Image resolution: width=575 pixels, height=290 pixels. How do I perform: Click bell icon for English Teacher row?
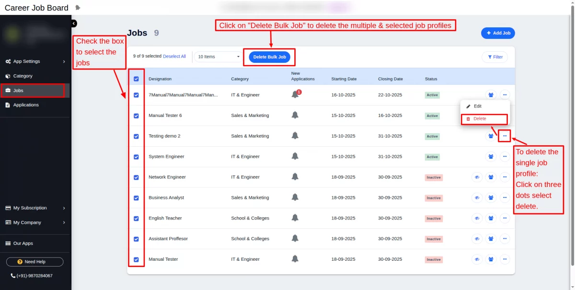click(295, 218)
